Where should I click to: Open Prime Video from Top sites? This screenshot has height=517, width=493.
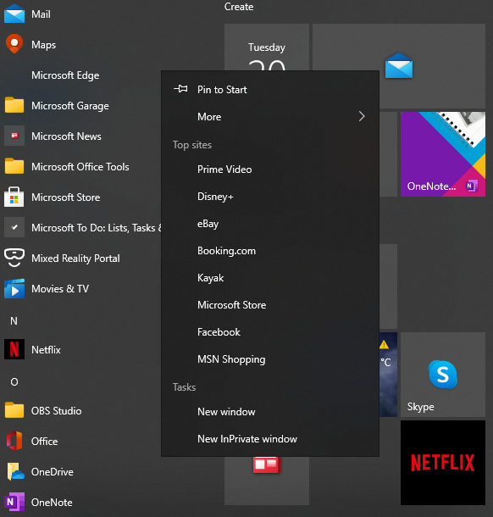click(270, 170)
